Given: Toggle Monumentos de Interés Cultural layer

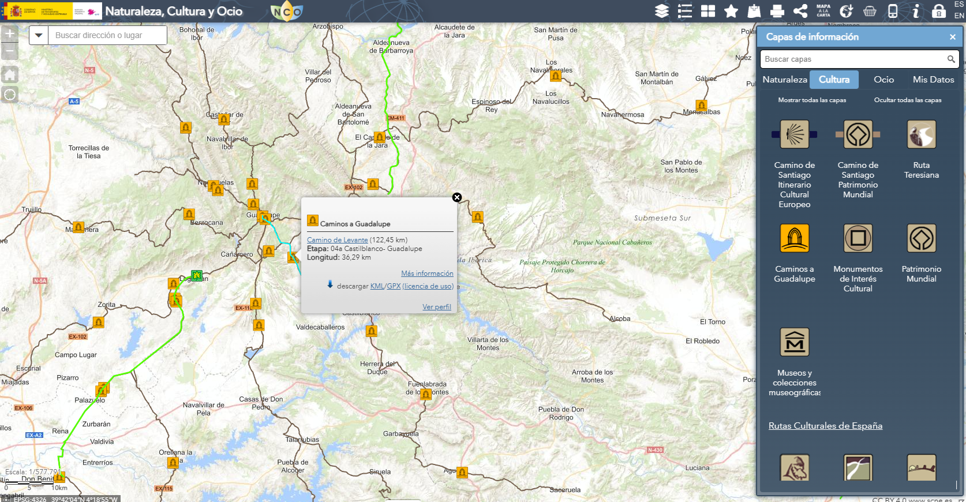Looking at the screenshot, I should coord(858,238).
